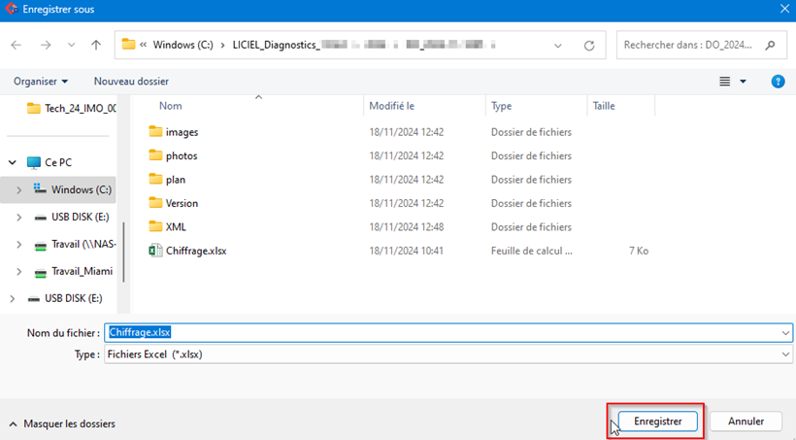The image size is (796, 440).
Task: Open help with the question mark icon
Action: coord(778,82)
